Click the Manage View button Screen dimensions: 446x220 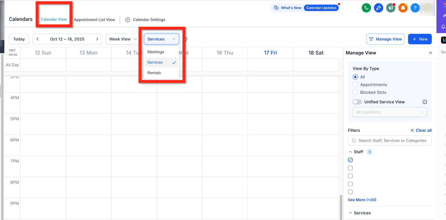coord(385,39)
